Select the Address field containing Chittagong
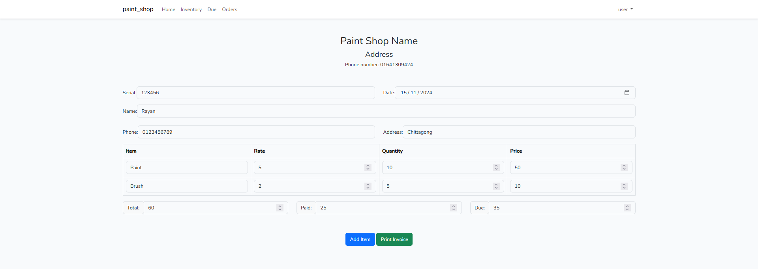Viewport: 758px width, 269px height. coord(518,132)
